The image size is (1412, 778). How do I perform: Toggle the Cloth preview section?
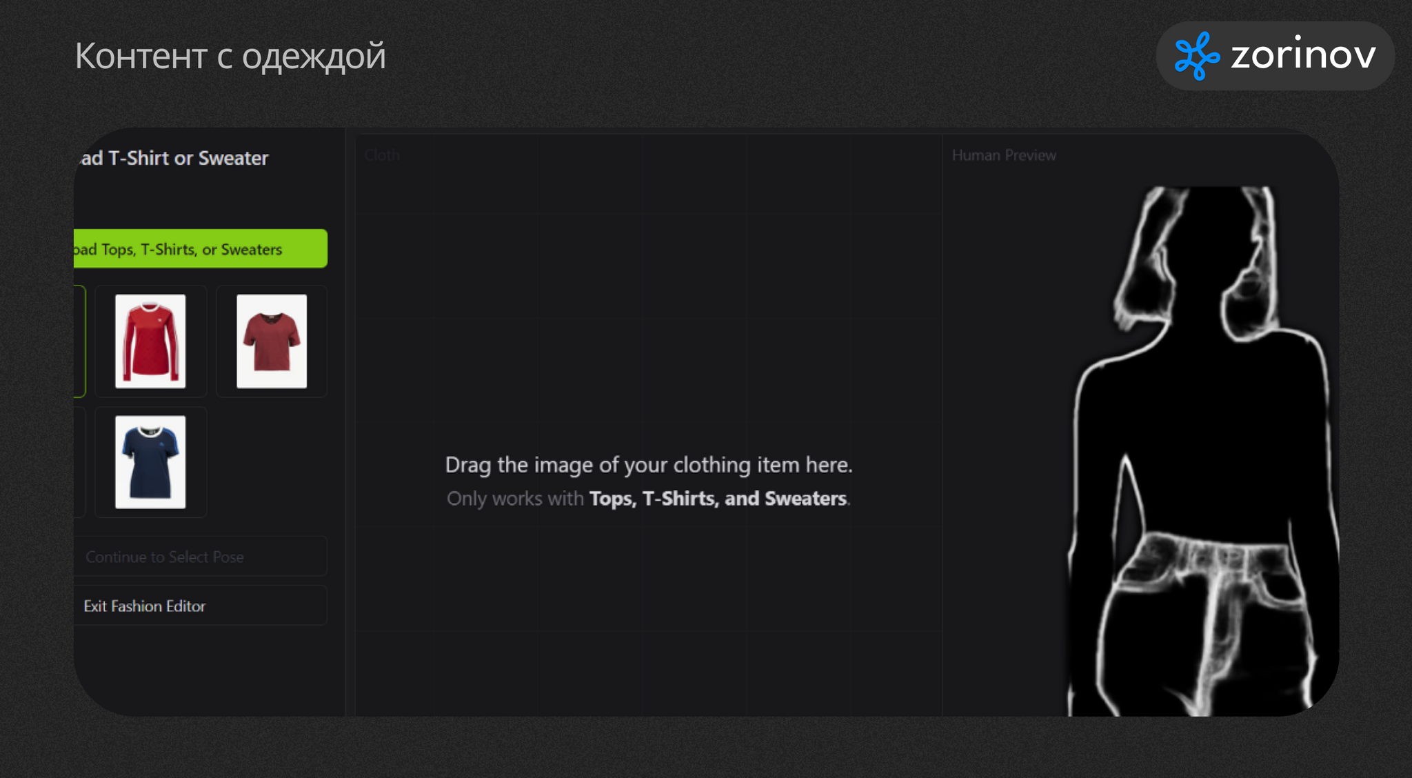click(x=381, y=155)
